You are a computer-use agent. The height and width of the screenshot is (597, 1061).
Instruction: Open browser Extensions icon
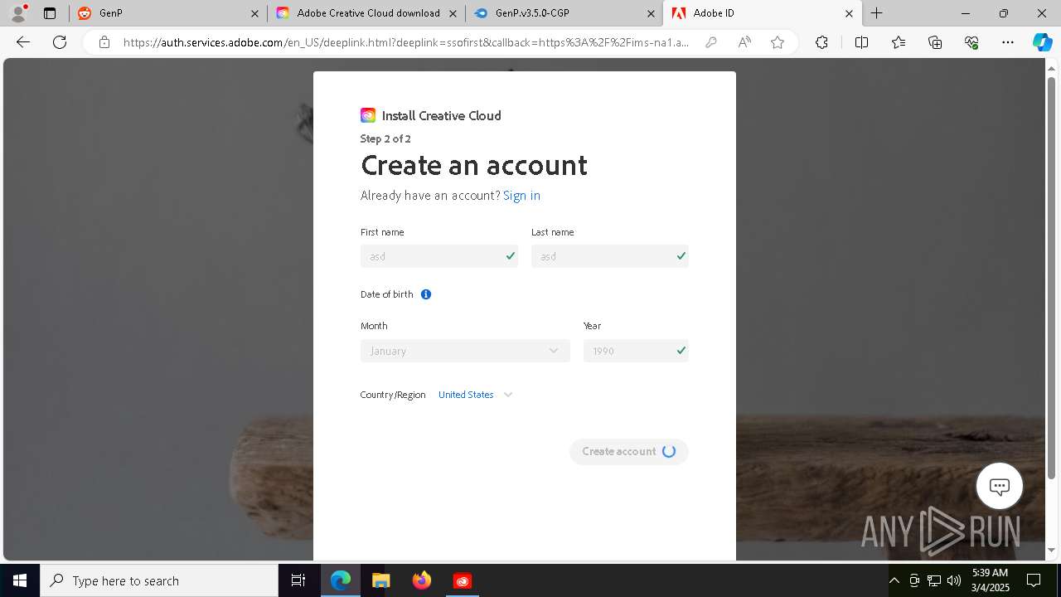821,42
